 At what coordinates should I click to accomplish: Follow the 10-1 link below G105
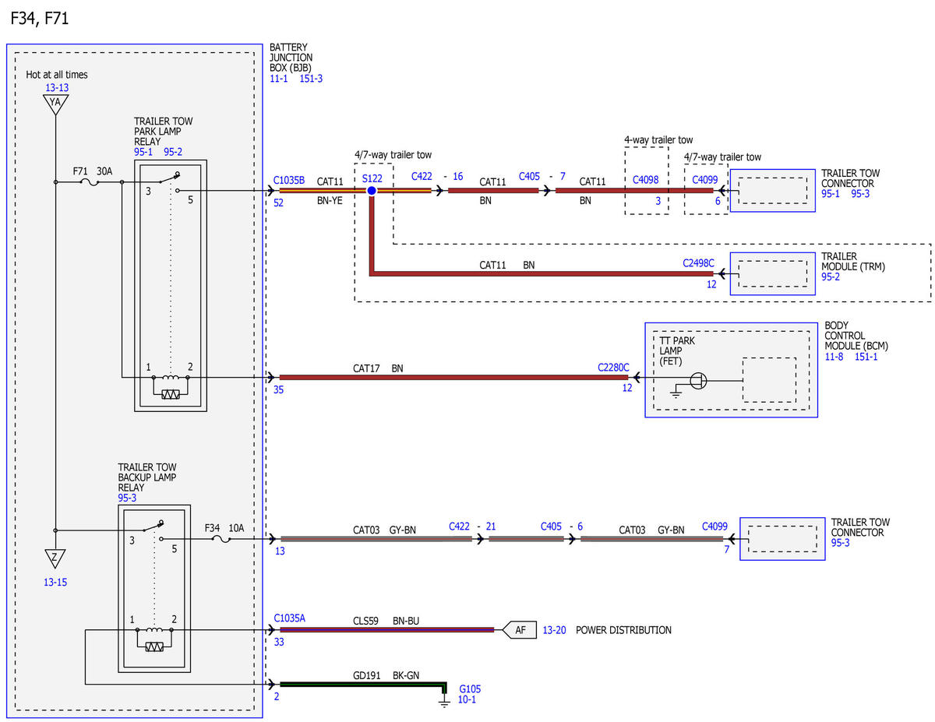pyautogui.click(x=467, y=700)
